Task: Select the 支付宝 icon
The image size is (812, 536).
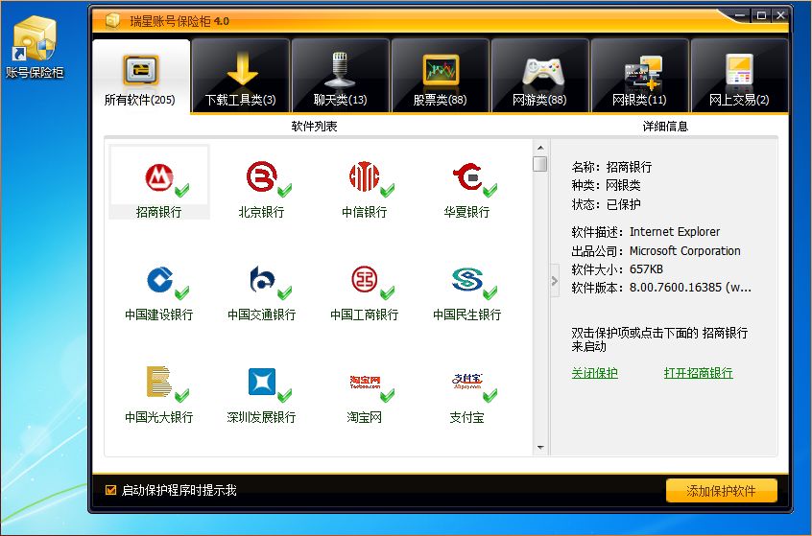Action: pos(467,382)
